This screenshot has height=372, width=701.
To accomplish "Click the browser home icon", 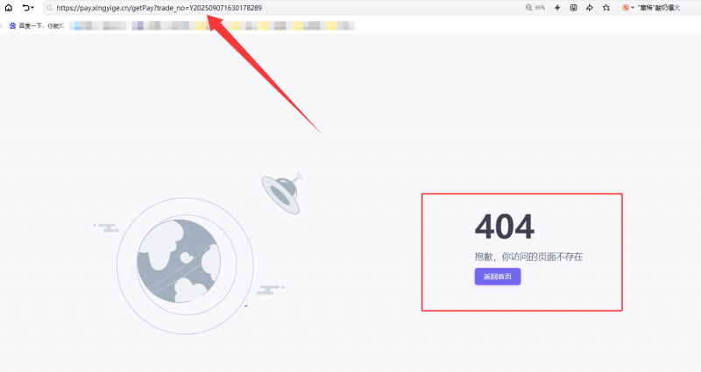I will pos(8,7).
